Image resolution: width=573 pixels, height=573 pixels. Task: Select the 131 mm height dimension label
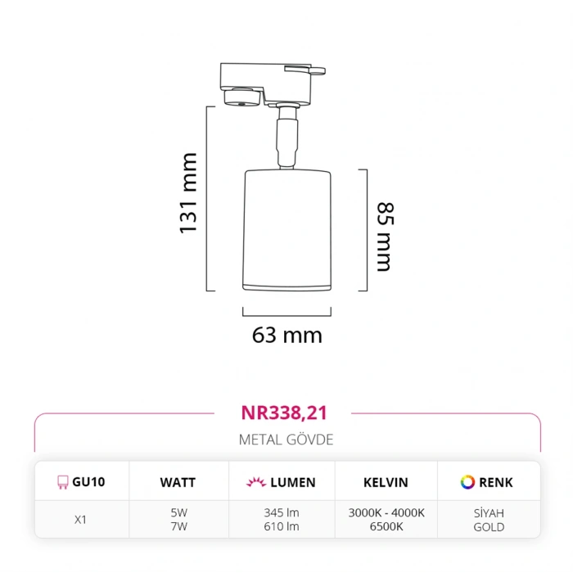(x=189, y=192)
